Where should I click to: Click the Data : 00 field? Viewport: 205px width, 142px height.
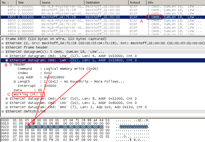28,90
